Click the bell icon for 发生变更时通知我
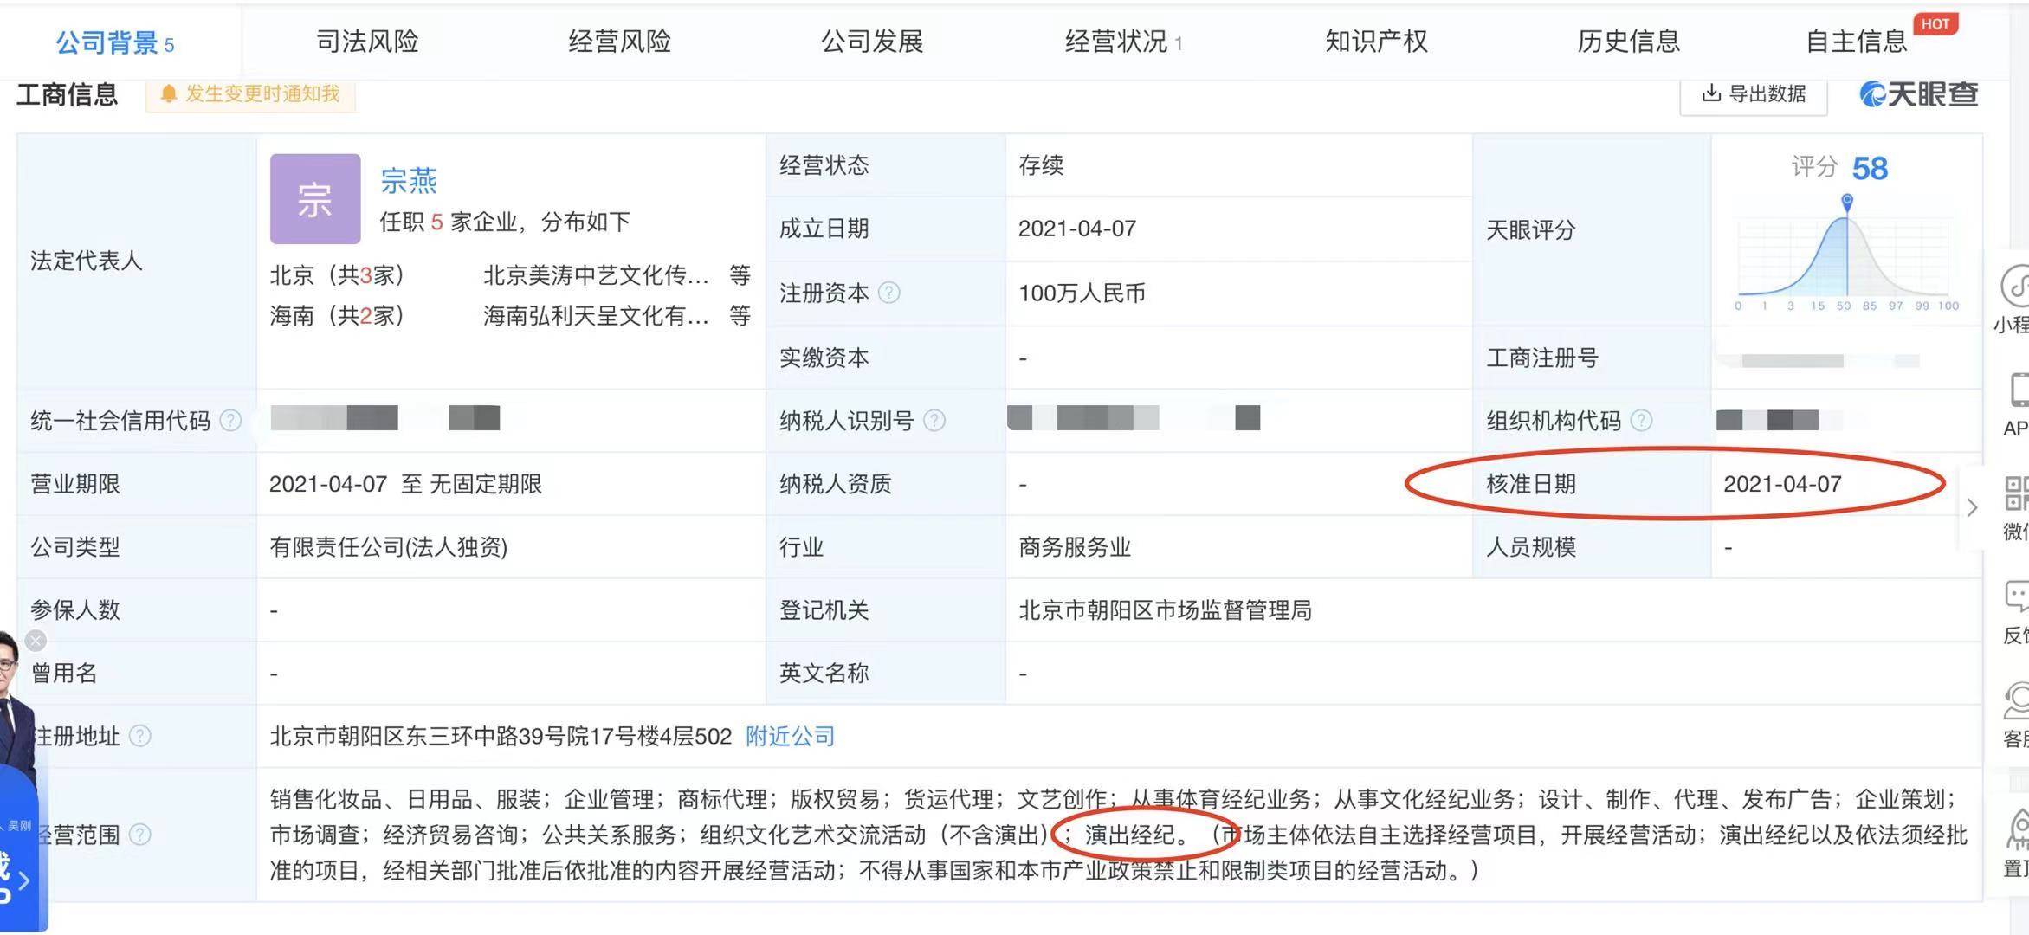This screenshot has height=935, width=2029. pyautogui.click(x=171, y=95)
